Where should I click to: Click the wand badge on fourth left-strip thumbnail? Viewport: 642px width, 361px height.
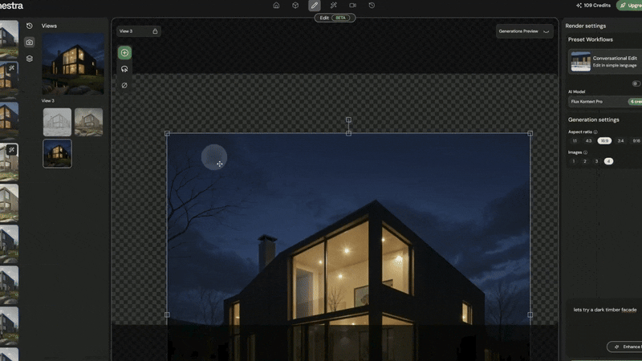click(x=12, y=150)
